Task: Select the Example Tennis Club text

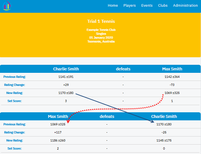Action: coord(101,30)
